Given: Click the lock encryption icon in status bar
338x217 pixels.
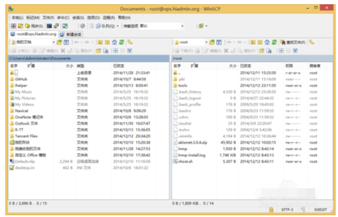Looking at the screenshot, I should coord(271,210).
